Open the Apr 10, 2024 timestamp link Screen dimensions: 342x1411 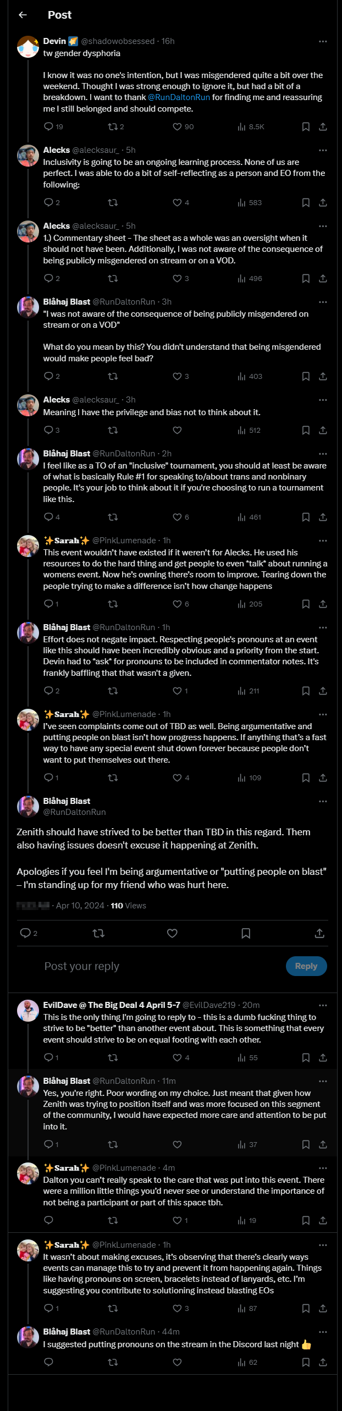click(80, 906)
